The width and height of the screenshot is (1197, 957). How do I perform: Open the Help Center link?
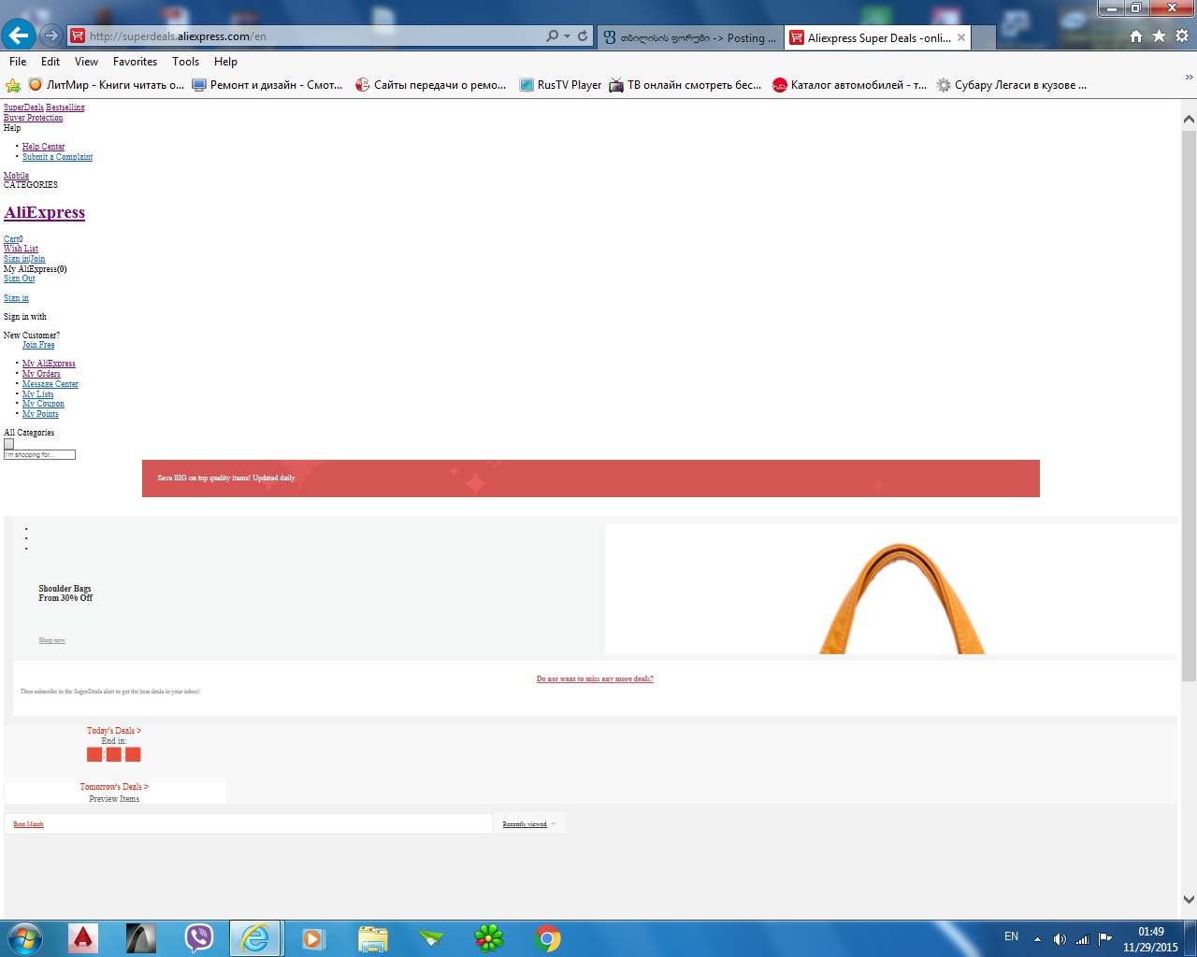pos(44,147)
